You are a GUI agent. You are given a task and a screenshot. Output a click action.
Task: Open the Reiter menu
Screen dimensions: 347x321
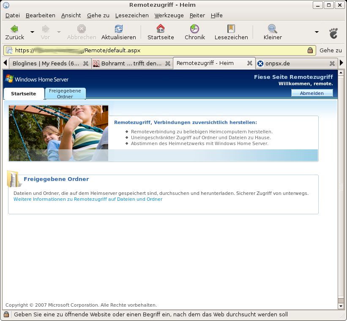pos(197,15)
